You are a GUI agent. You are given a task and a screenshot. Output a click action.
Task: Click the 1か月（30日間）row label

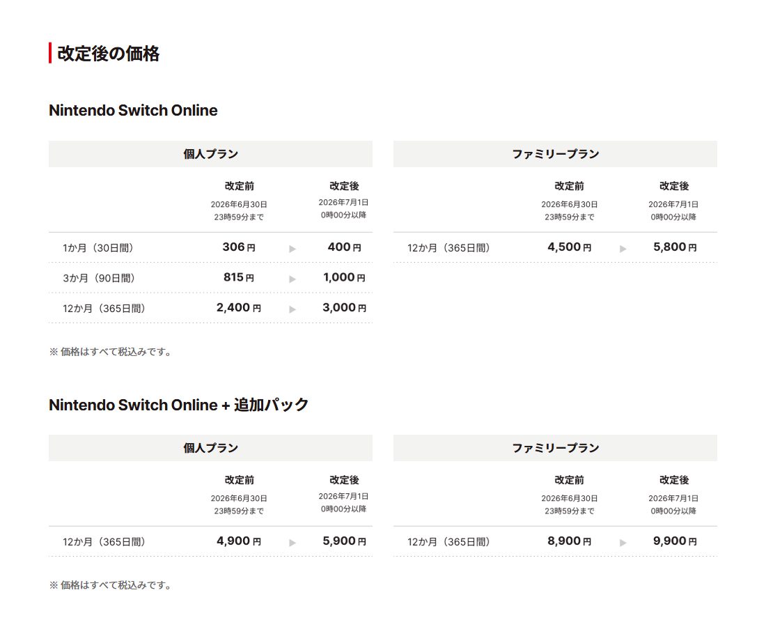click(x=98, y=248)
